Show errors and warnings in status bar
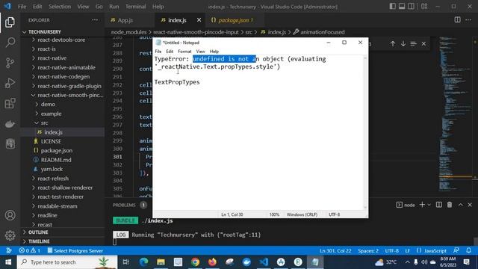 coord(29,251)
